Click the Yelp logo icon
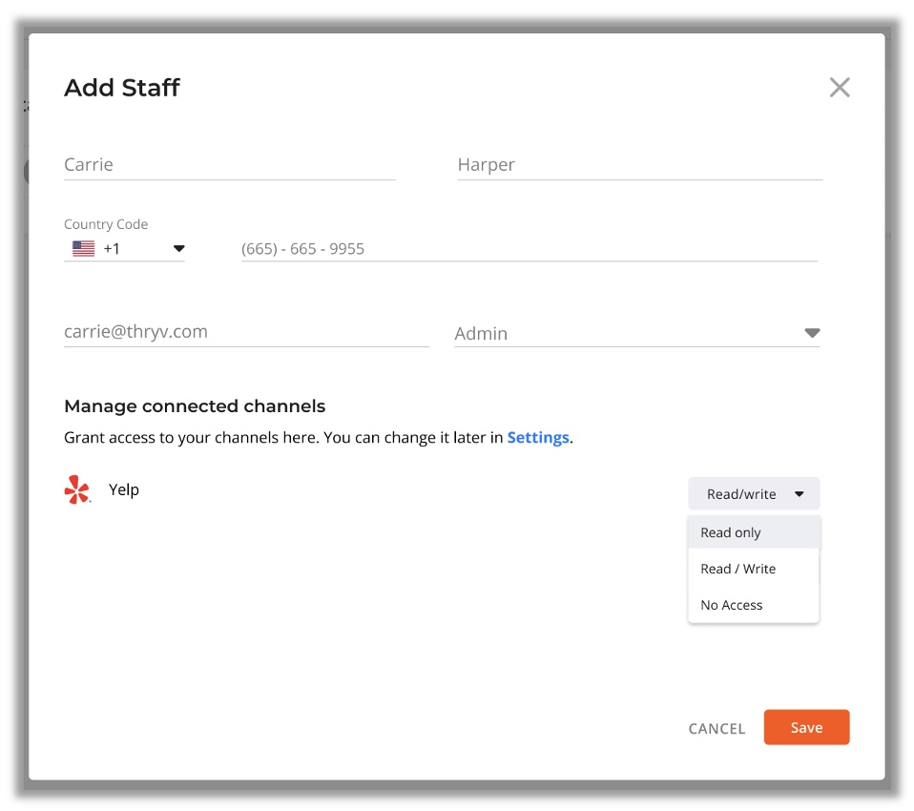The height and width of the screenshot is (811, 914). pyautogui.click(x=77, y=490)
